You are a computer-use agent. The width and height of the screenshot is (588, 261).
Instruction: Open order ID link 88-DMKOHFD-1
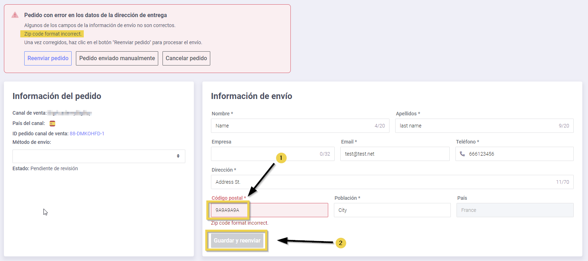pos(87,134)
